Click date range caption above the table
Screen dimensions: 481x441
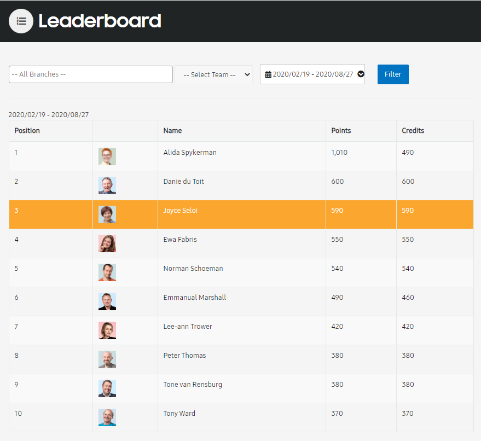point(49,115)
